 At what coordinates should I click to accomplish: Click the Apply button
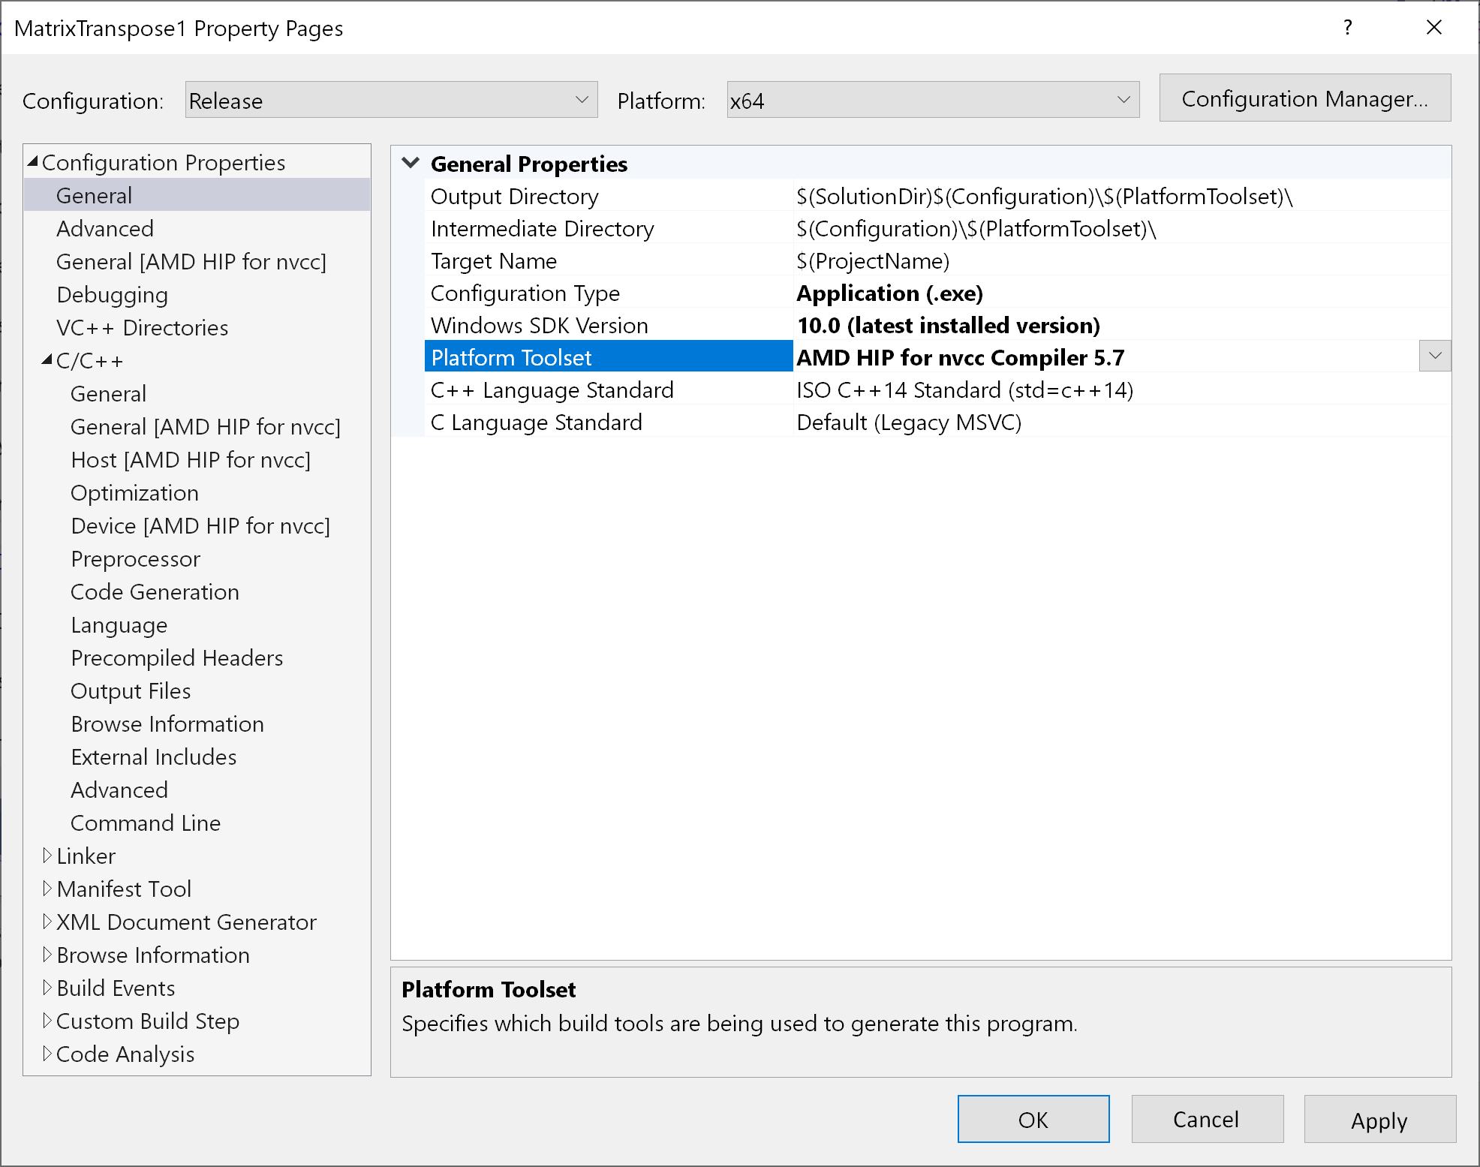(x=1379, y=1120)
